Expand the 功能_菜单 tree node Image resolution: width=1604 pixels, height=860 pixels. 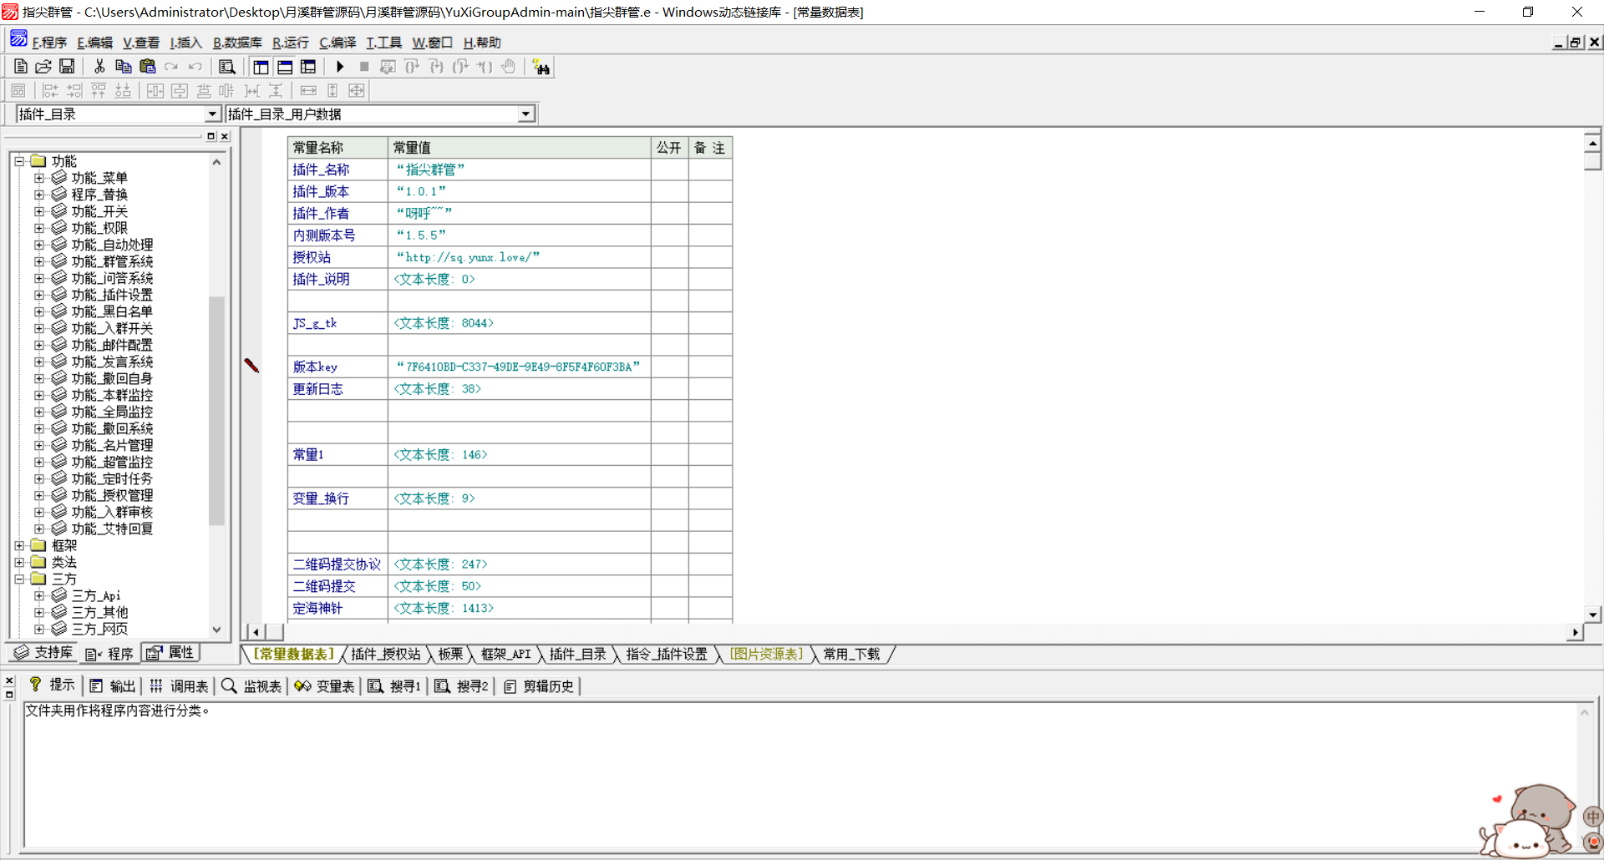39,178
